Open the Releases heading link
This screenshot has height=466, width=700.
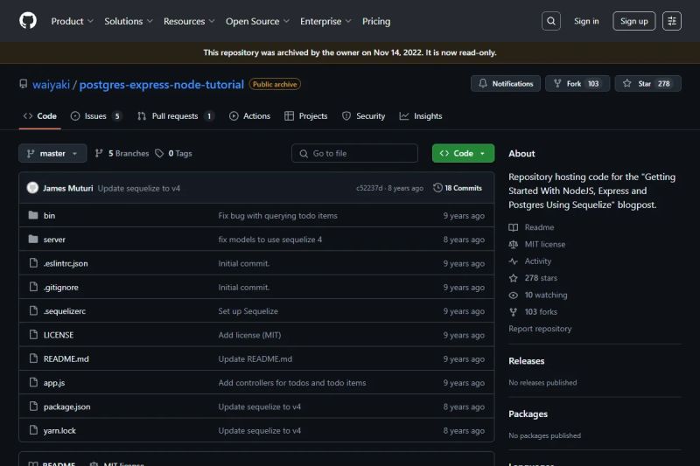(x=527, y=361)
